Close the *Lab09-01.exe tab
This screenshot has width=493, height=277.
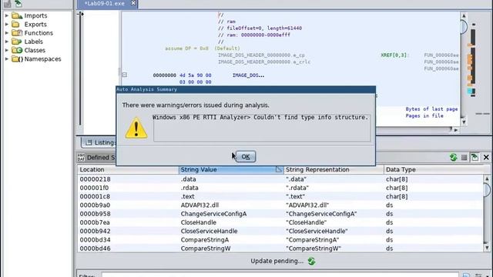click(x=133, y=3)
